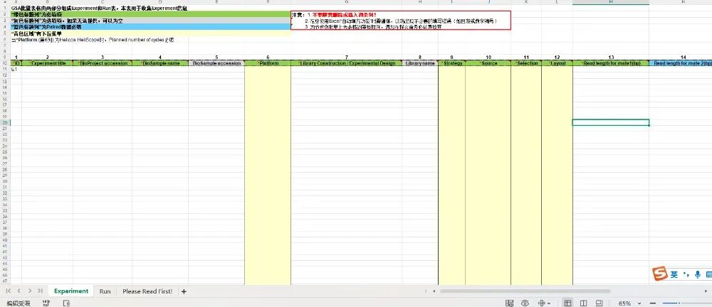Select Normal view icon in status bar
The height and width of the screenshot is (307, 712).
coord(567,303)
